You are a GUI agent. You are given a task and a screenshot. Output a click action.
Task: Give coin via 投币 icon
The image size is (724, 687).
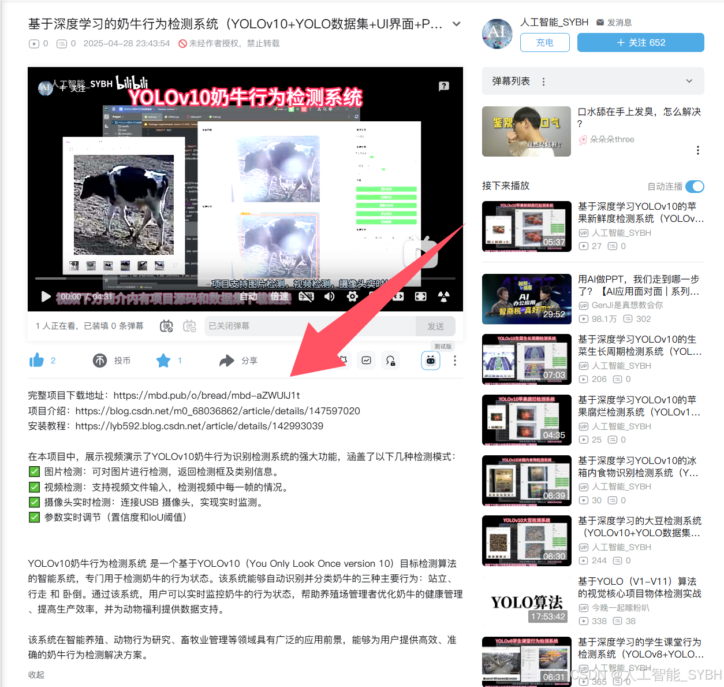(100, 361)
